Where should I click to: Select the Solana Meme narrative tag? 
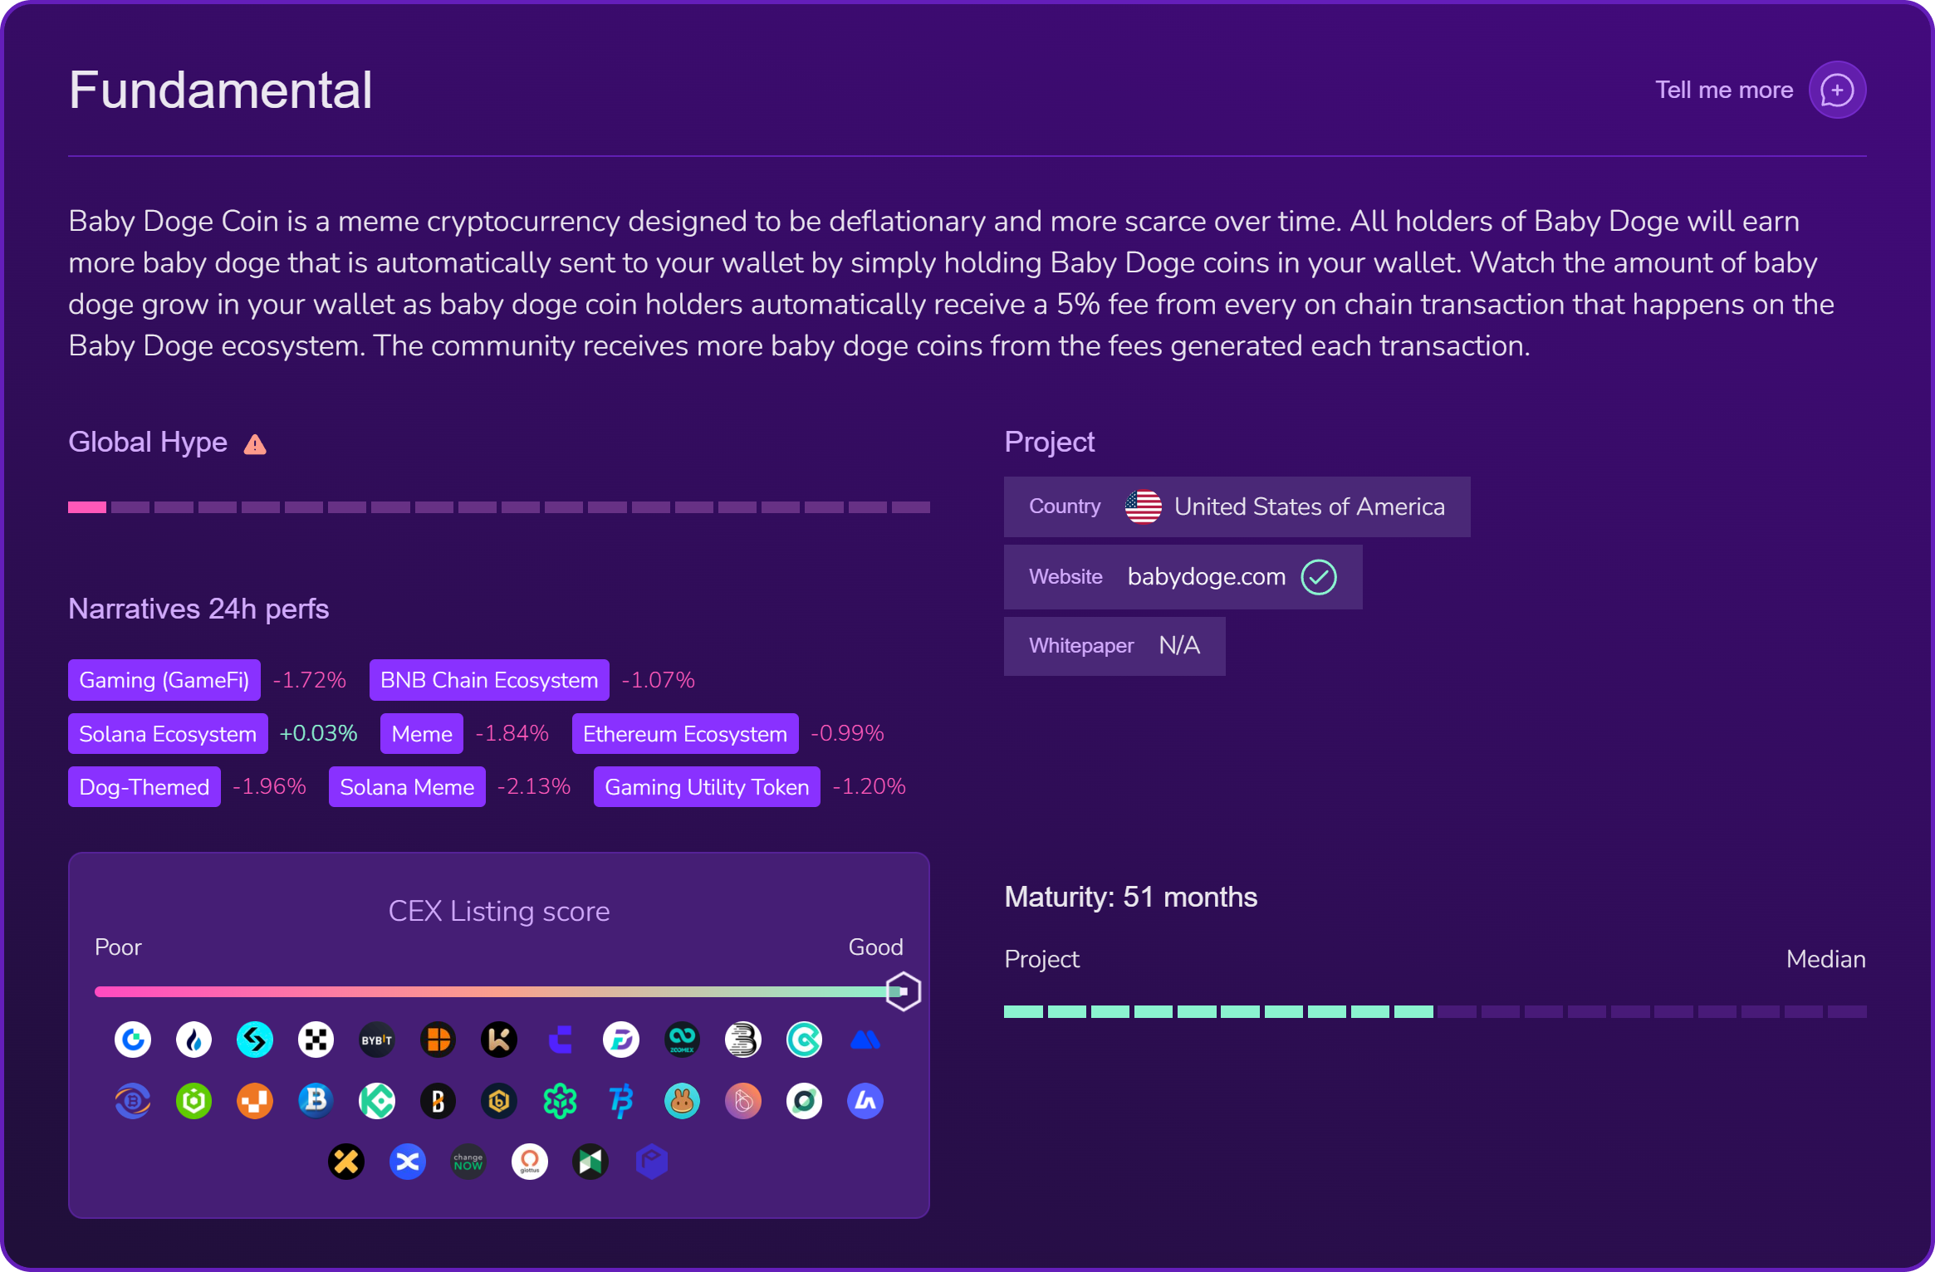click(x=407, y=787)
